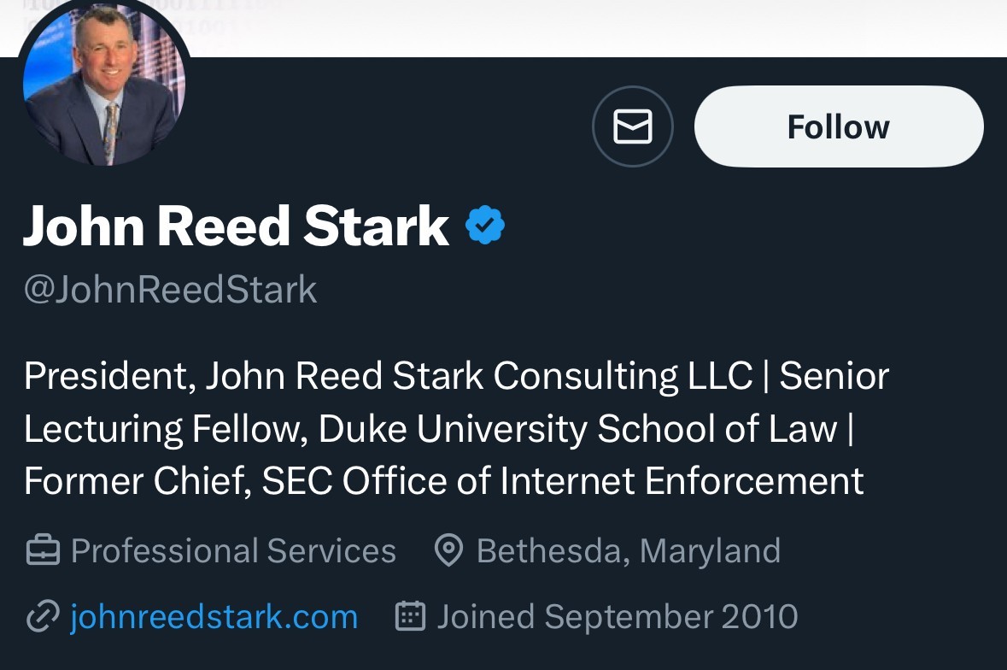Click the @JohnReedStark handle

coord(170,290)
